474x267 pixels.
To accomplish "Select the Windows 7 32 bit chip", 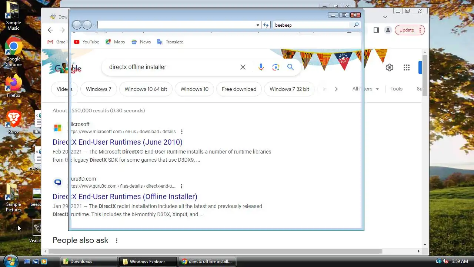I will point(289,89).
